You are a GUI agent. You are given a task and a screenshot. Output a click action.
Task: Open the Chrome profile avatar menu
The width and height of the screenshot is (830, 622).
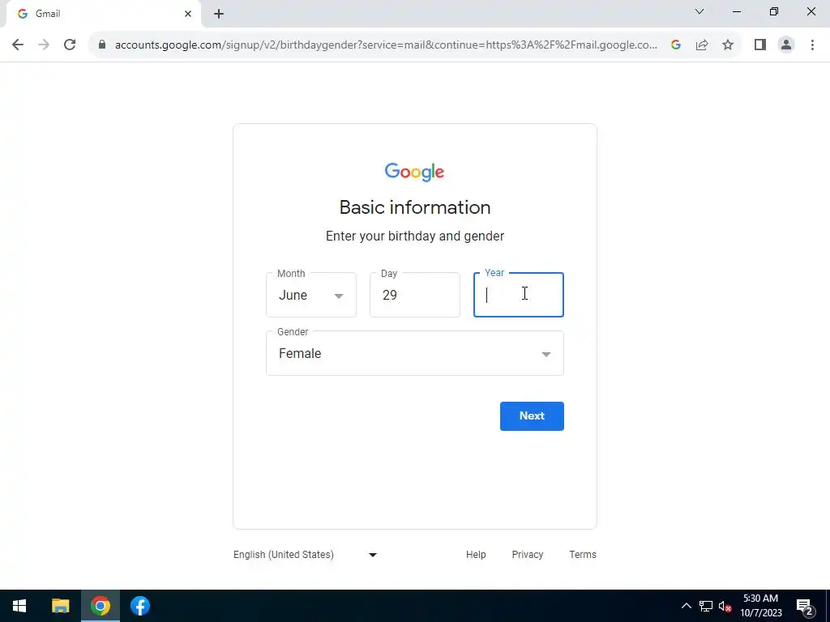pos(786,45)
